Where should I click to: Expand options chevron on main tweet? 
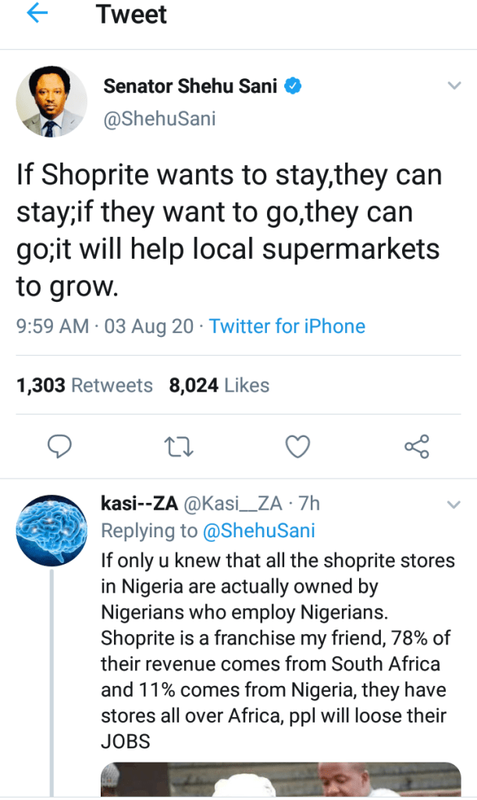[454, 85]
